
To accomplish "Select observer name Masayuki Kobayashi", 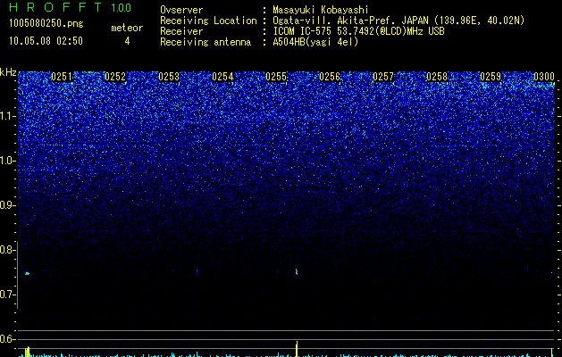I will [321, 10].
